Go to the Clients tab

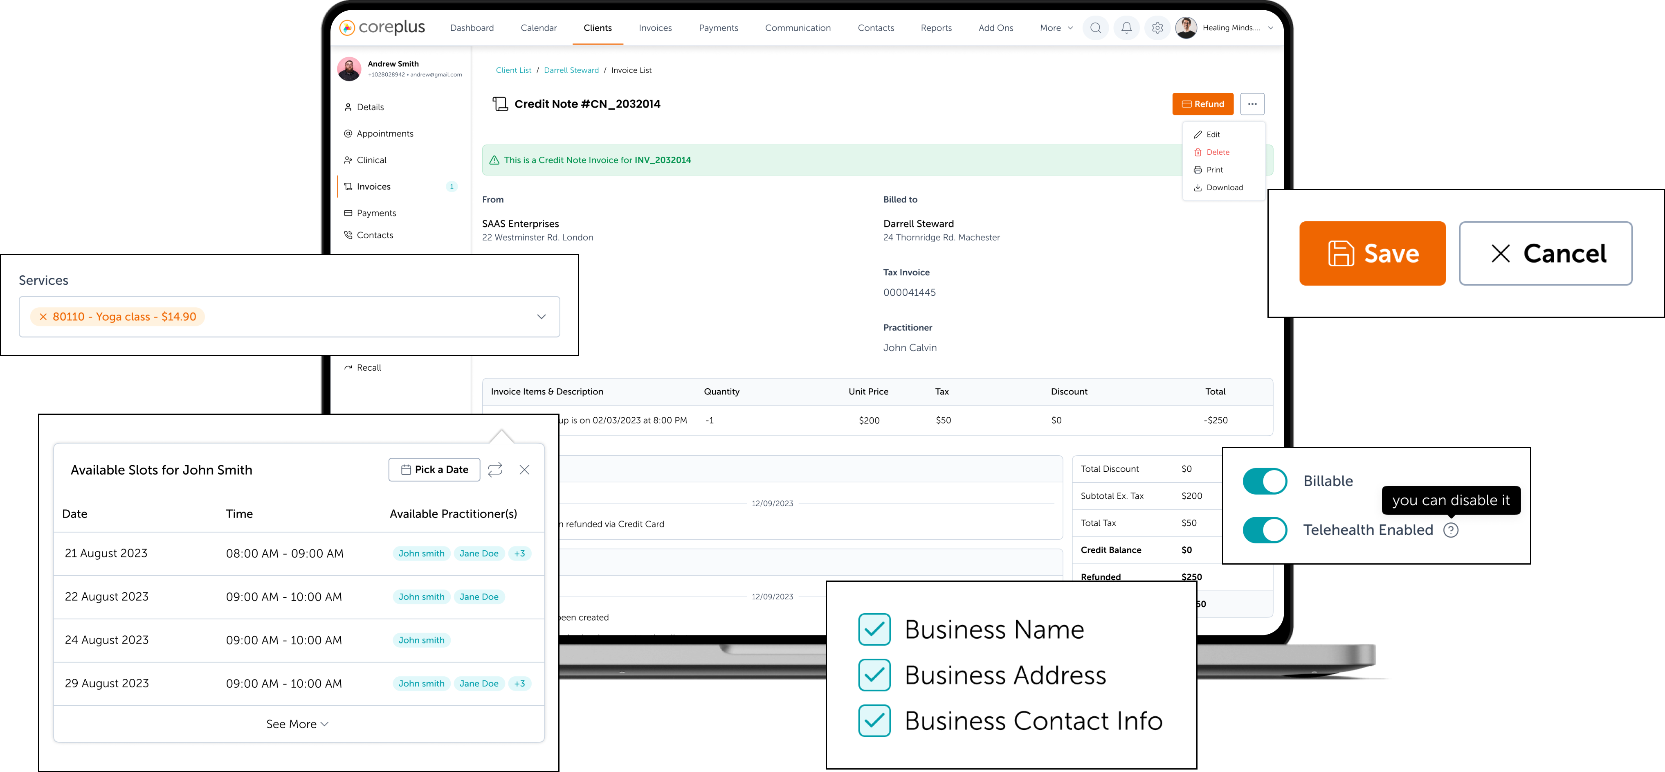click(597, 28)
